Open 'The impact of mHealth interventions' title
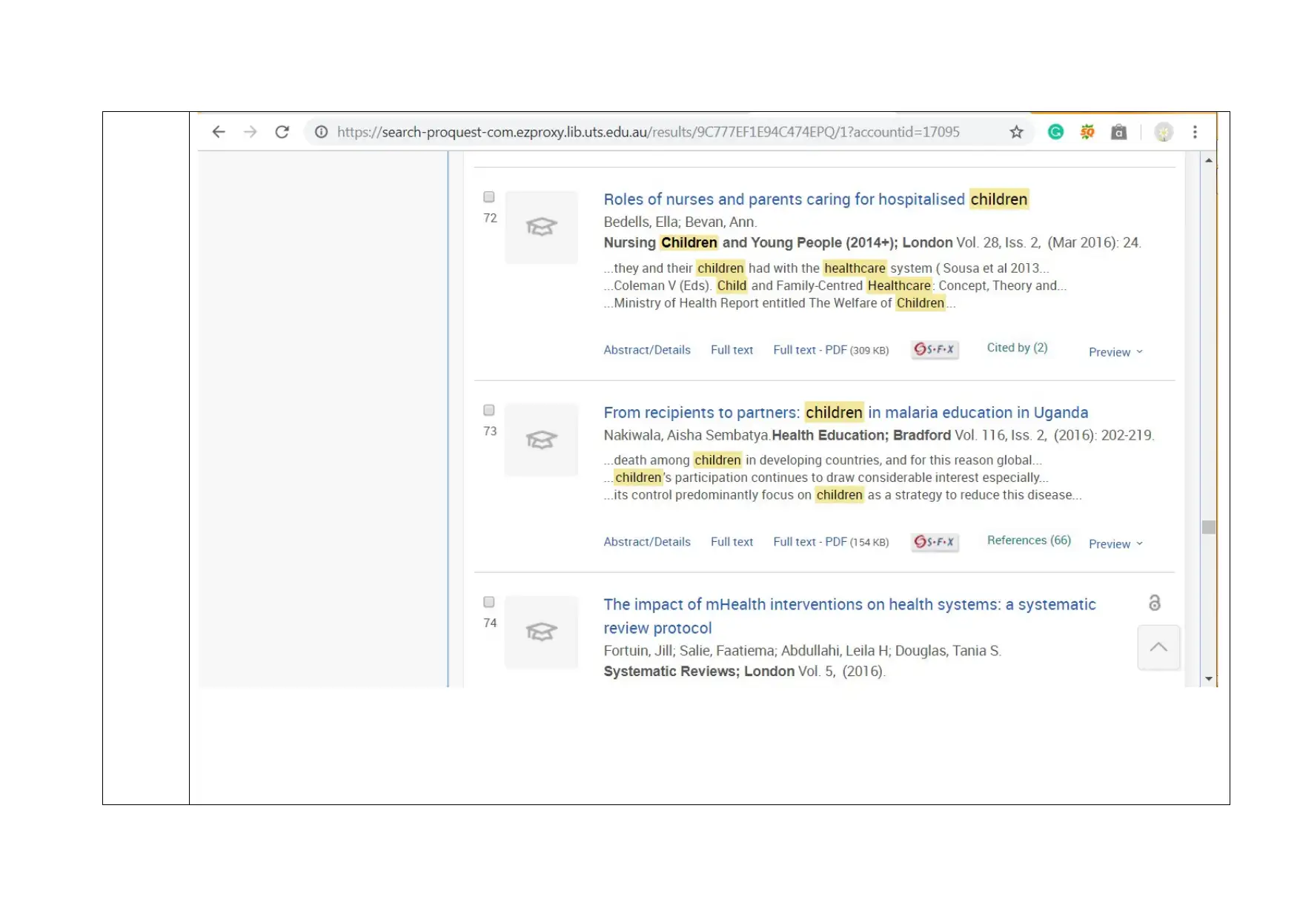 tap(849, 616)
